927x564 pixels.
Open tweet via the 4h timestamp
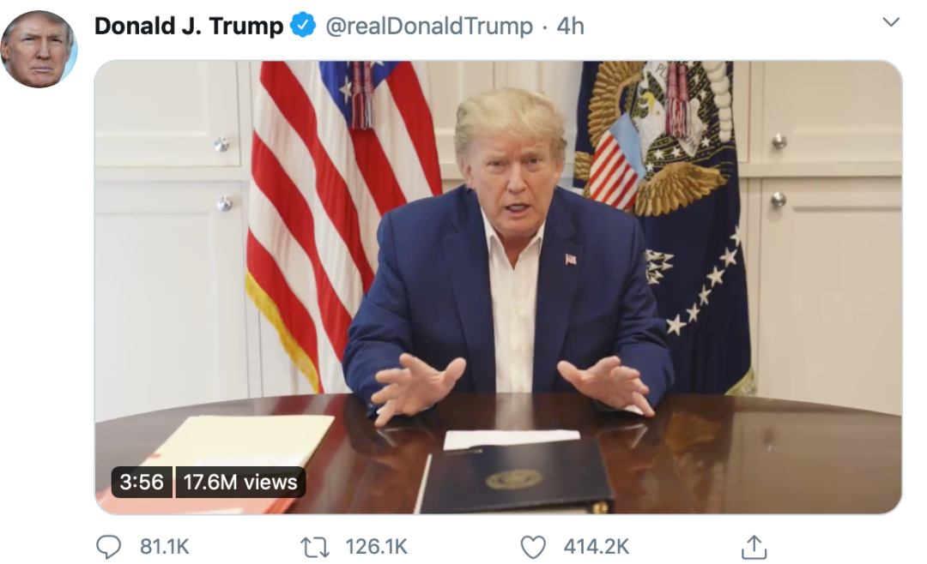571,26
